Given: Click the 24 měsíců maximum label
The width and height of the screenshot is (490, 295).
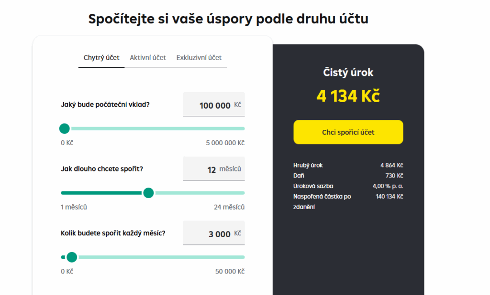Looking at the screenshot, I should point(229,207).
